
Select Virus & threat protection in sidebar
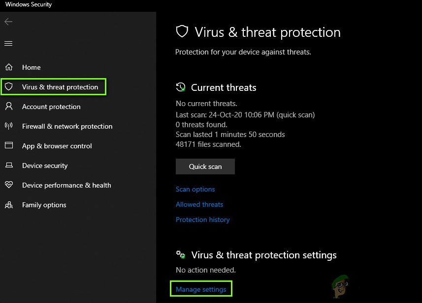[x=60, y=86]
